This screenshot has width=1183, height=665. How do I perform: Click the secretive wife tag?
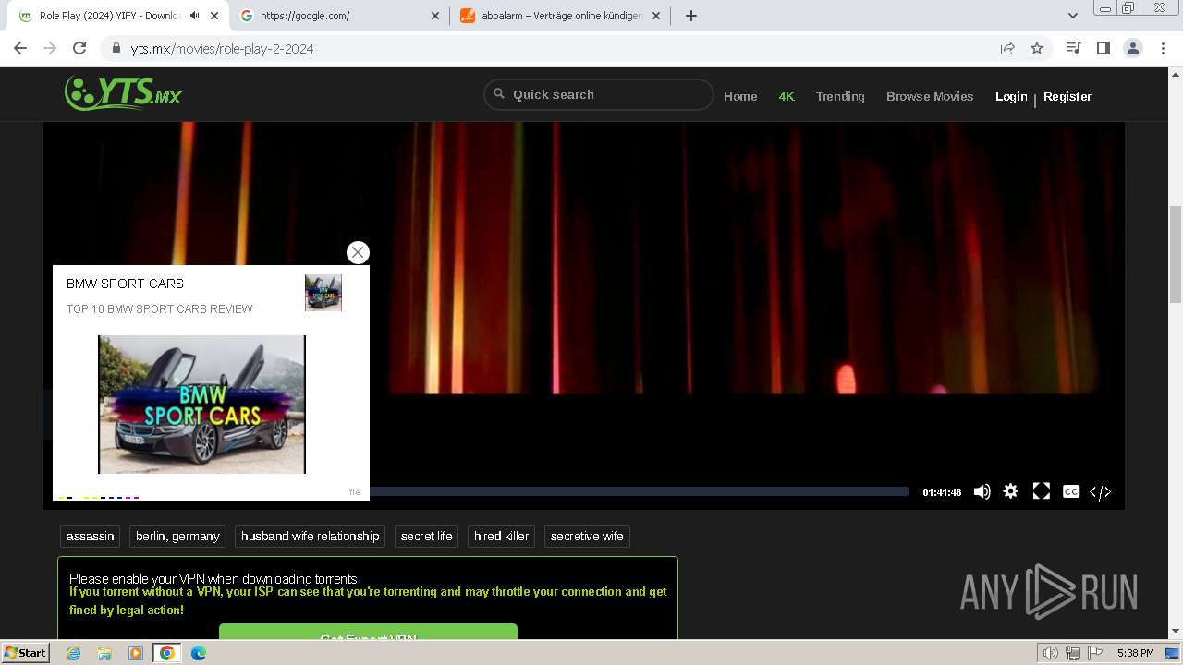coord(587,536)
